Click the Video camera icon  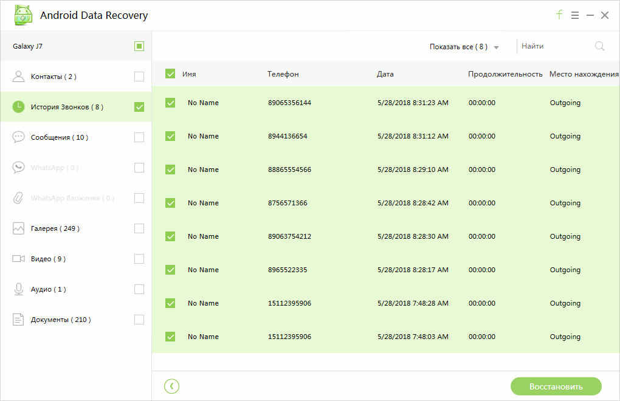[x=18, y=259]
